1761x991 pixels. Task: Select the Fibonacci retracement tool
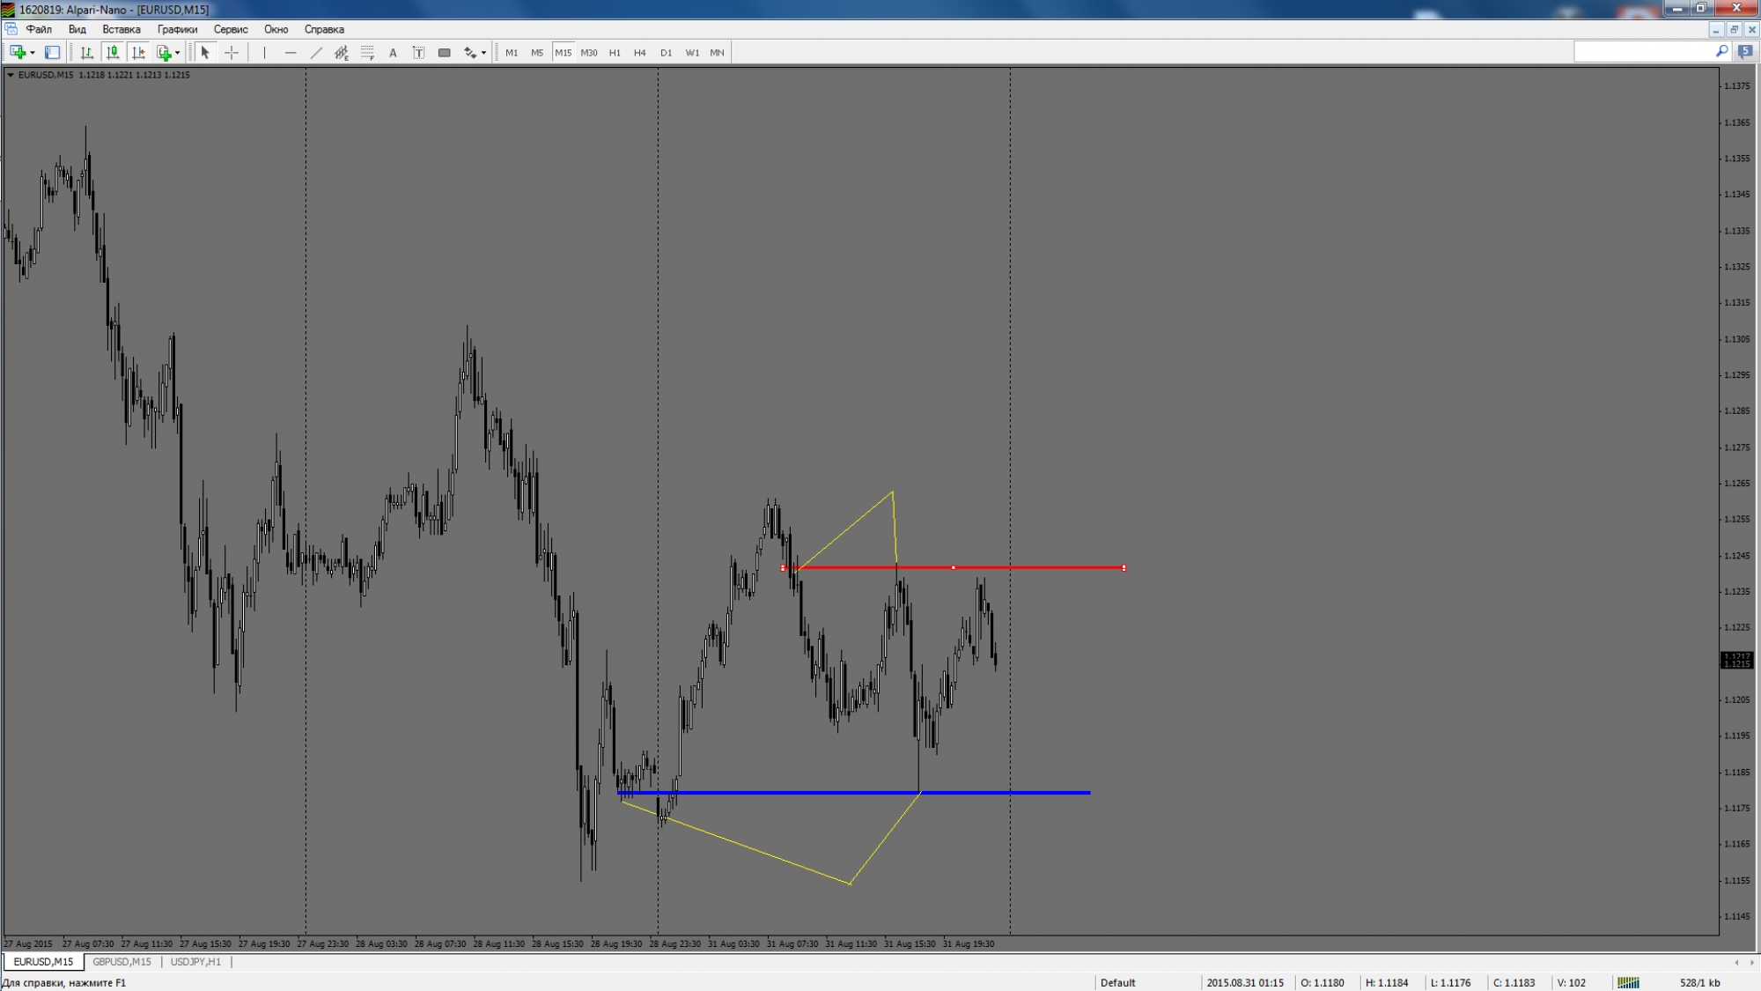click(x=367, y=53)
